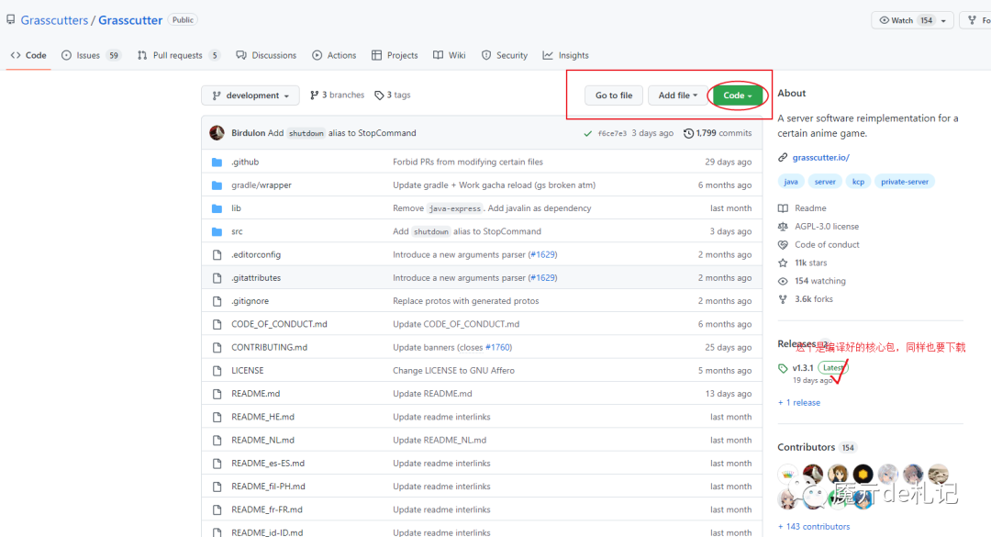Click the yellow hexagon contributor avatar

[x=863, y=474]
